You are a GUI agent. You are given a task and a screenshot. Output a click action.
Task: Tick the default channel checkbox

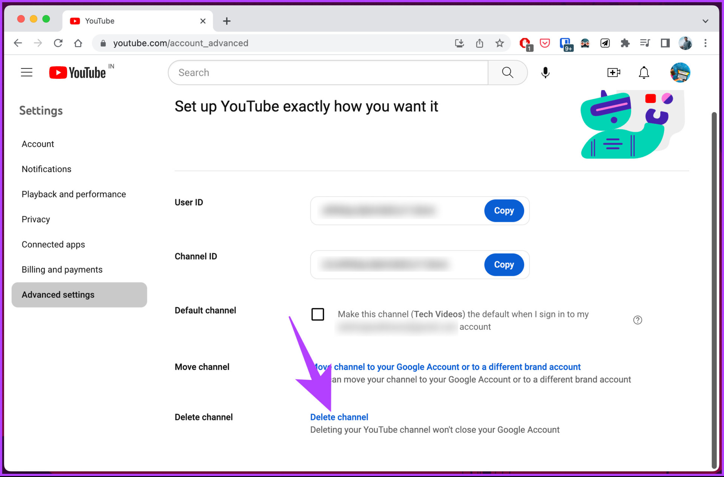318,314
